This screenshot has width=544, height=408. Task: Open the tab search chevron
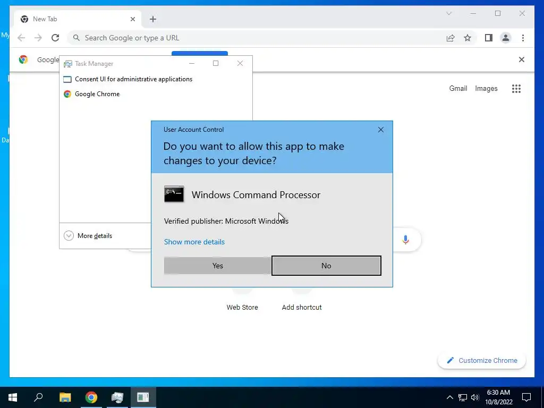(449, 13)
